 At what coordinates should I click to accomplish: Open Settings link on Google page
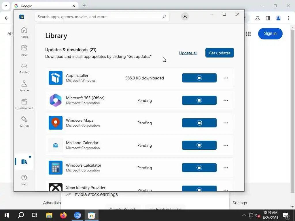click(239, 203)
